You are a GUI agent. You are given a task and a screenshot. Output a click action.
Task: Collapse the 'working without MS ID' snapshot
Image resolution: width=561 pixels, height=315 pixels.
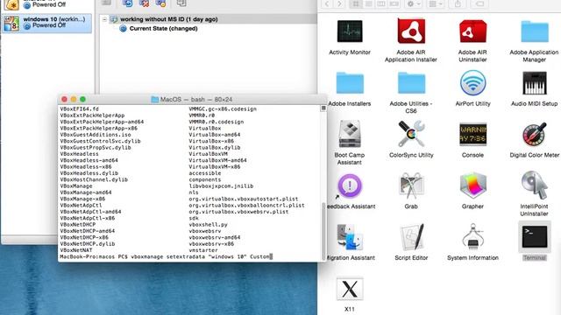pos(105,19)
